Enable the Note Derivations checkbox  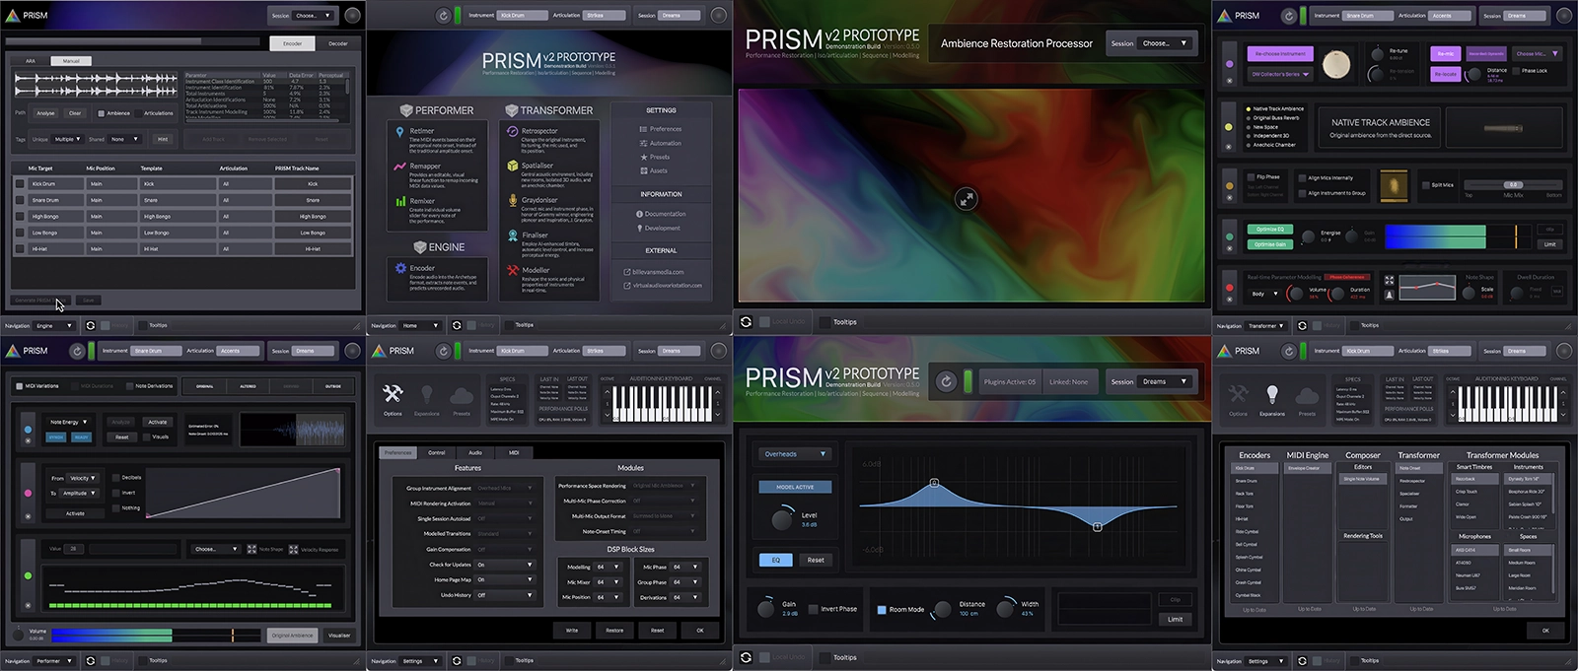130,386
